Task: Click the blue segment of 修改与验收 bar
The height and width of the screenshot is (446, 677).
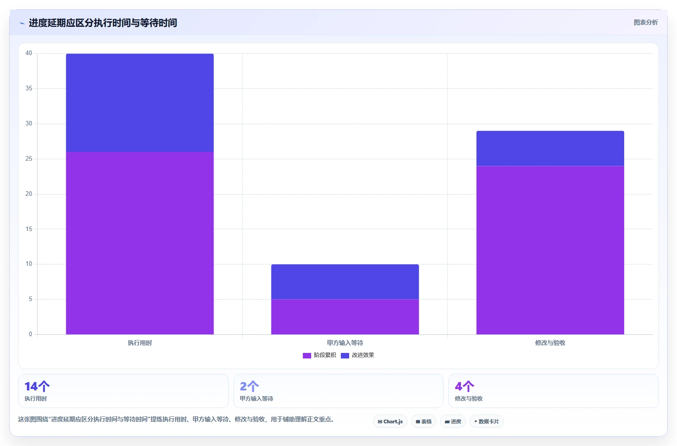Action: [x=550, y=149]
